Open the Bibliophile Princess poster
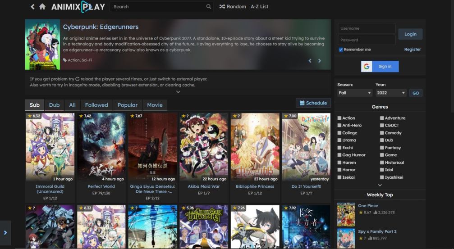Image resolution: width=454 pixels, height=249 pixels. (255, 147)
